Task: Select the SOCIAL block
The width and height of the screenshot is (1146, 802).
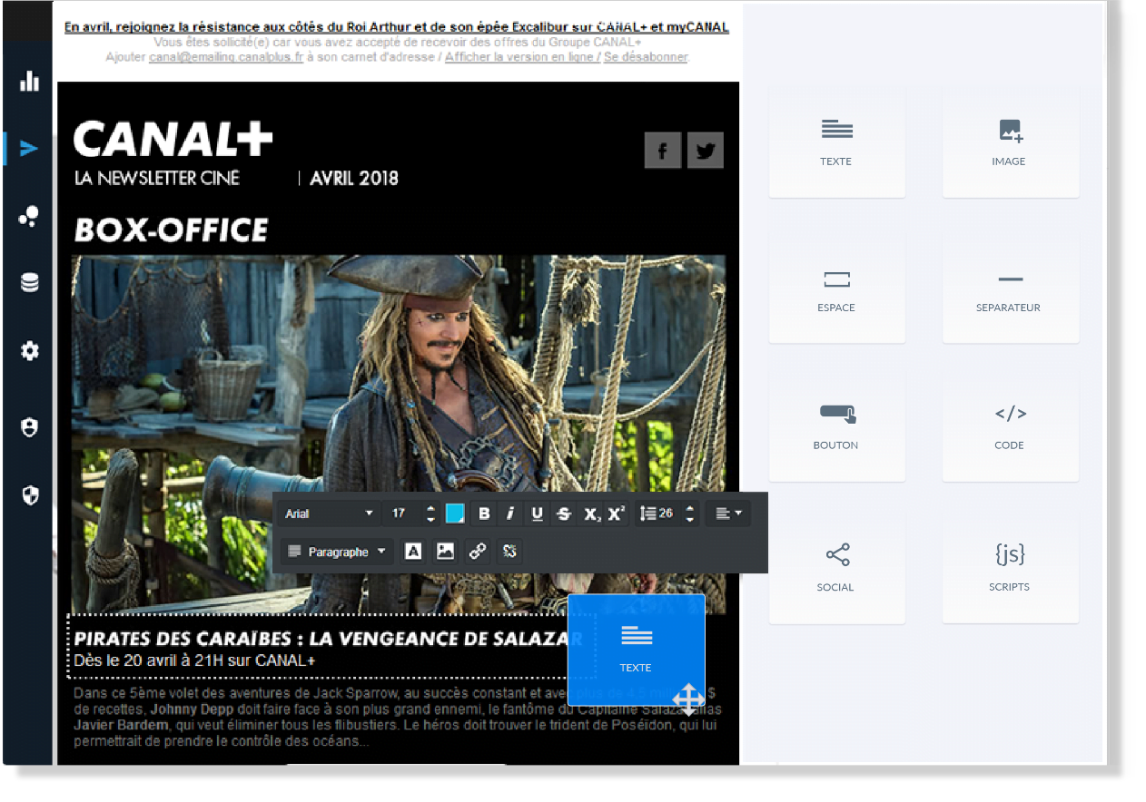Action: (x=836, y=571)
